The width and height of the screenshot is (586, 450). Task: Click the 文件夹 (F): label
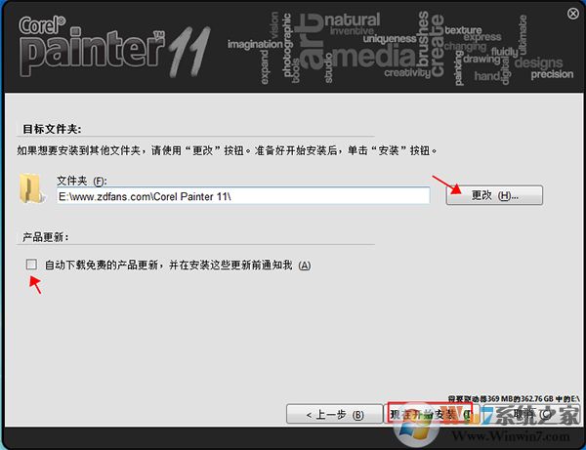[82, 182]
